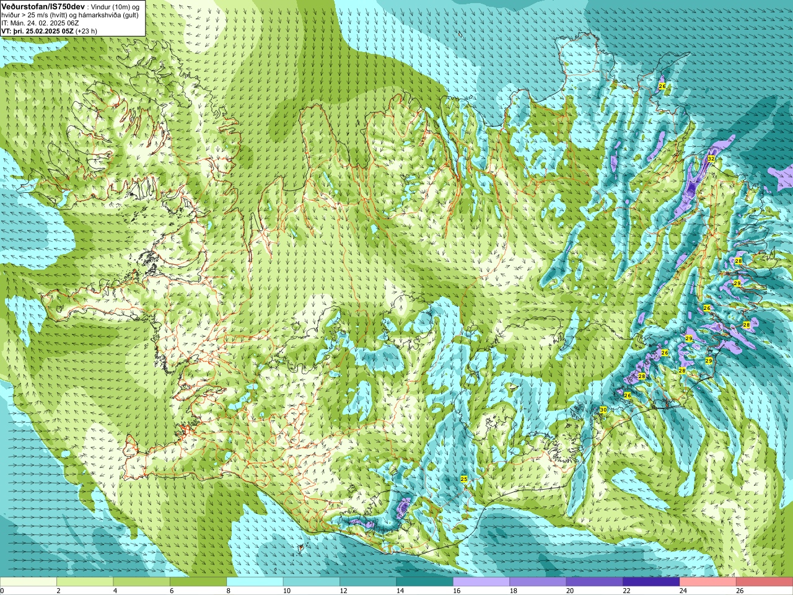Viewport: 793px width, 595px height.
Task: Click the light green 2–4 legend swatch
Action: 85,582
